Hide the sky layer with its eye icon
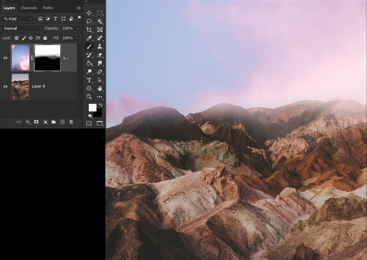Viewport: 367px width, 260px height. click(x=6, y=58)
